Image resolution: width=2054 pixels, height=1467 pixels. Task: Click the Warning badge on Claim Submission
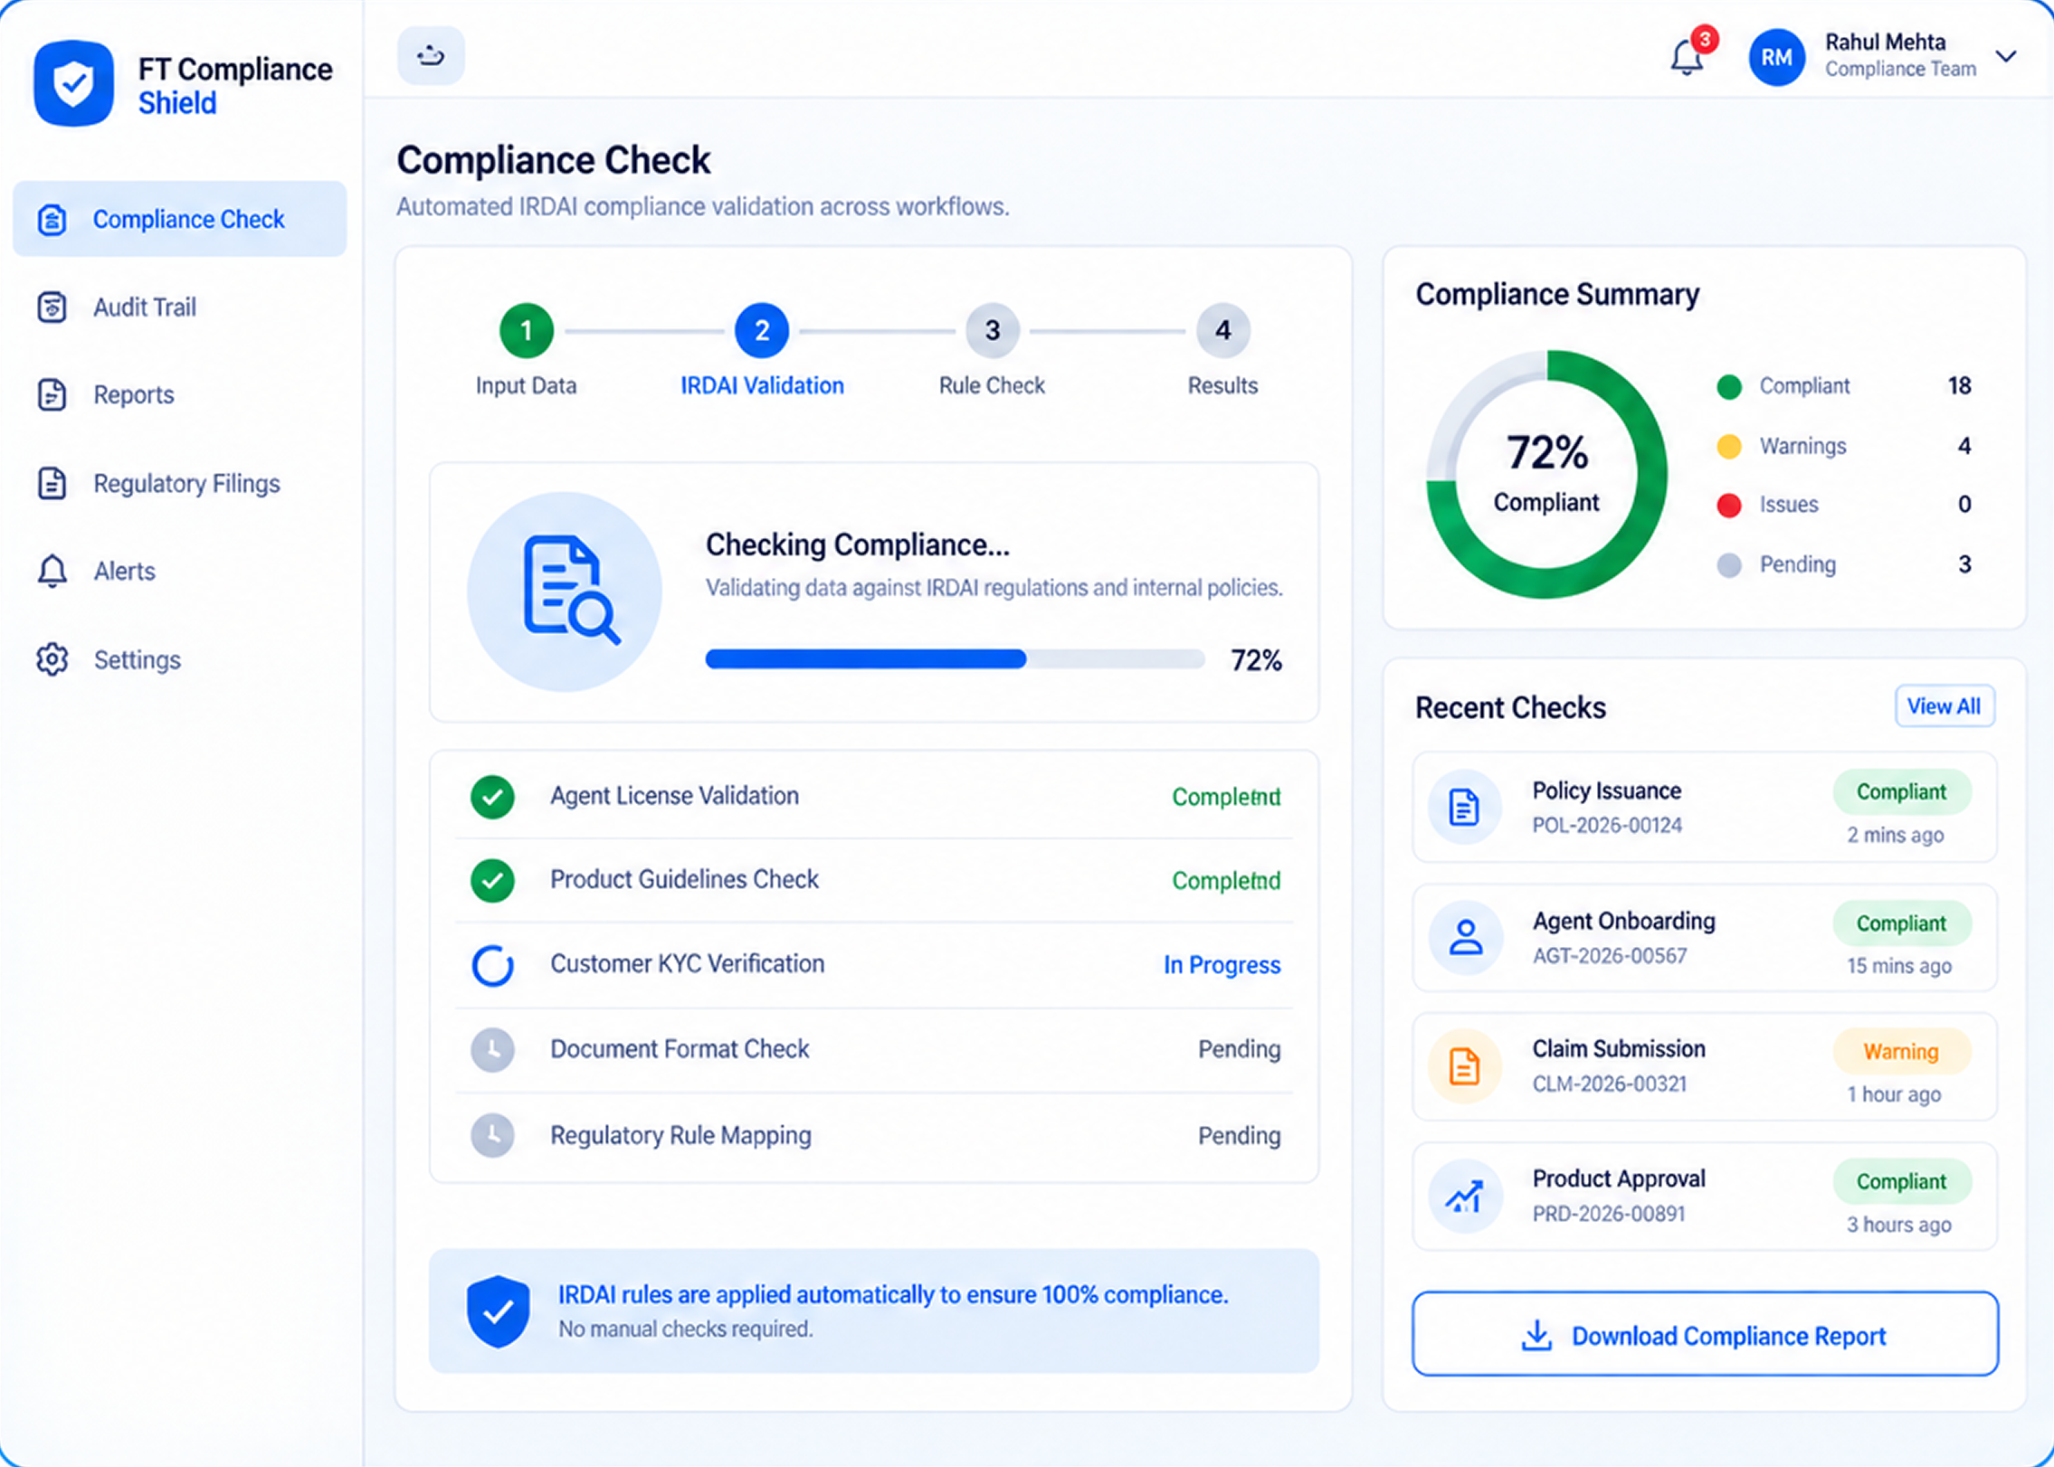point(1901,1051)
